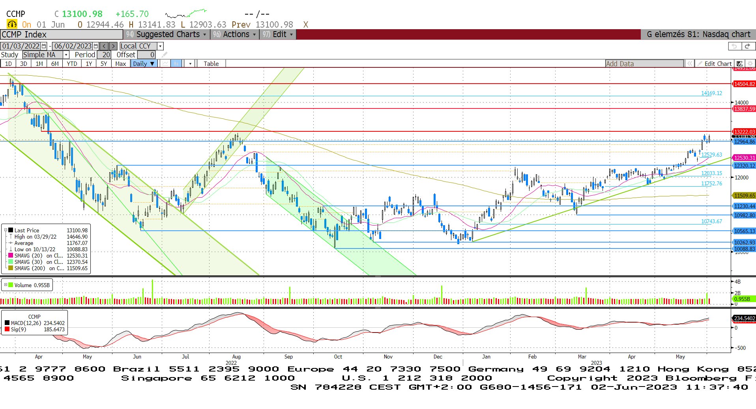The image size is (756, 409).
Task: Select the candlestick chart type icon
Action: click(x=176, y=63)
